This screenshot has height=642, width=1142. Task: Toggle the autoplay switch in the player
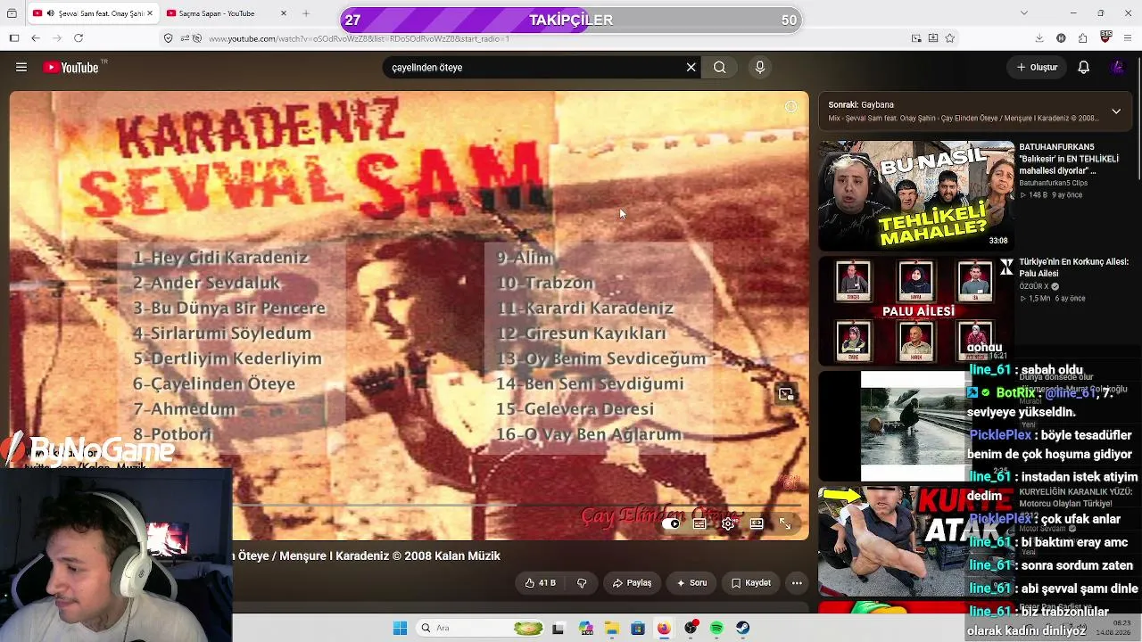(672, 523)
